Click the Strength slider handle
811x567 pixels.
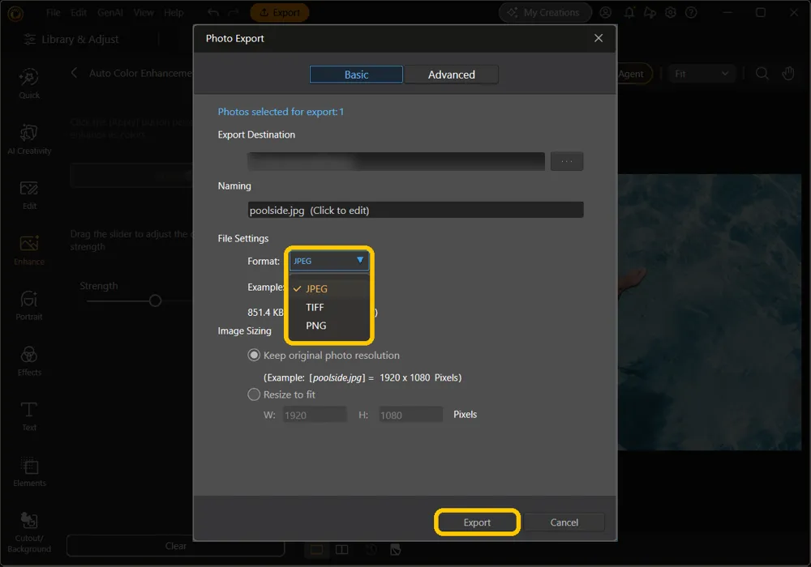click(155, 301)
